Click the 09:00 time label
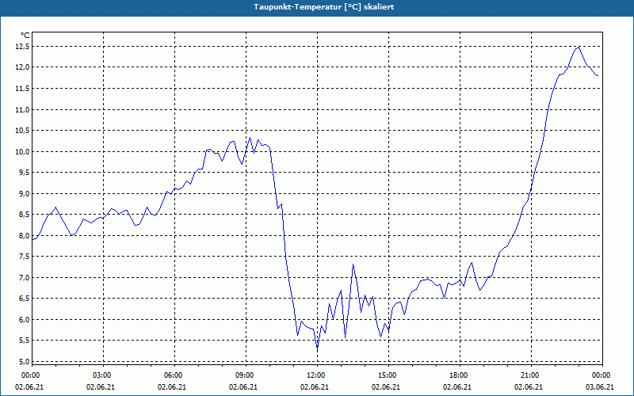 [x=246, y=375]
